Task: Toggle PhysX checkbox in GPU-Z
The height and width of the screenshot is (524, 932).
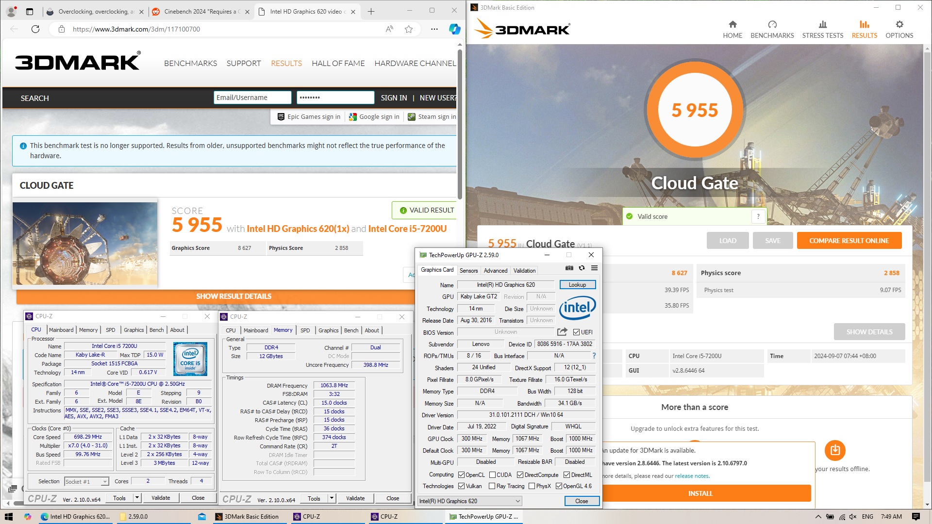Action: (x=532, y=486)
